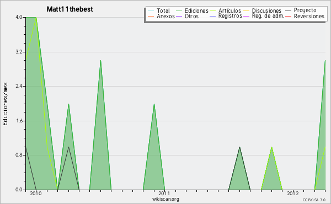Click the 0.0 y-axis value
The image size is (331, 204).
pos(19,190)
